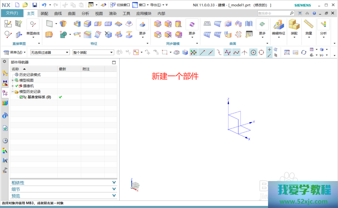Toggle the arc center snap point button
Viewport: 338px width, 208px height.
(254, 52)
